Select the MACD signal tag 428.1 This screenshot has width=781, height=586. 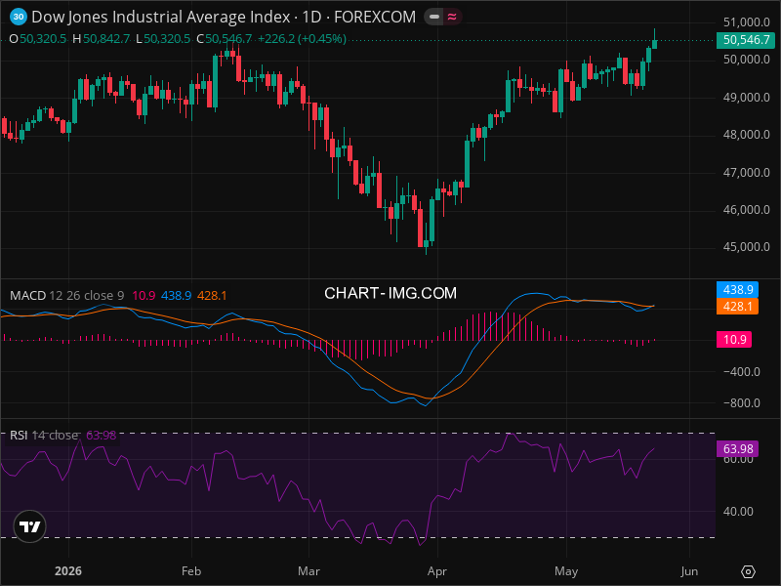click(737, 306)
